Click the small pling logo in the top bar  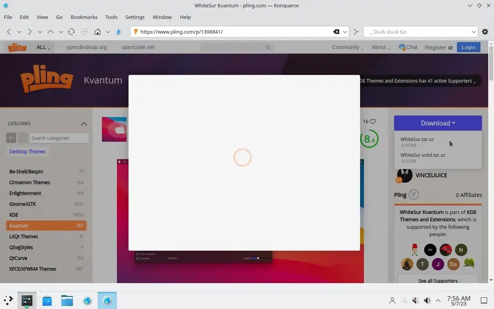point(17,47)
